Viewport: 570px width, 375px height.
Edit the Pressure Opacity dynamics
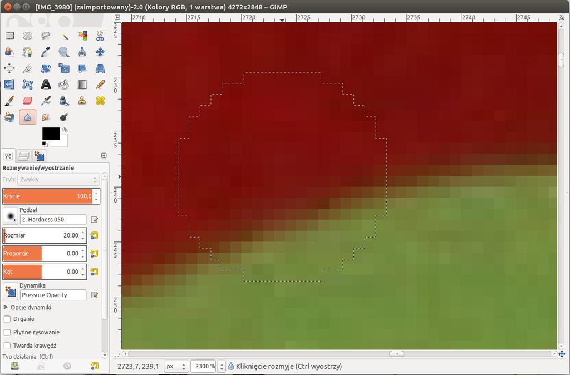[x=95, y=295]
